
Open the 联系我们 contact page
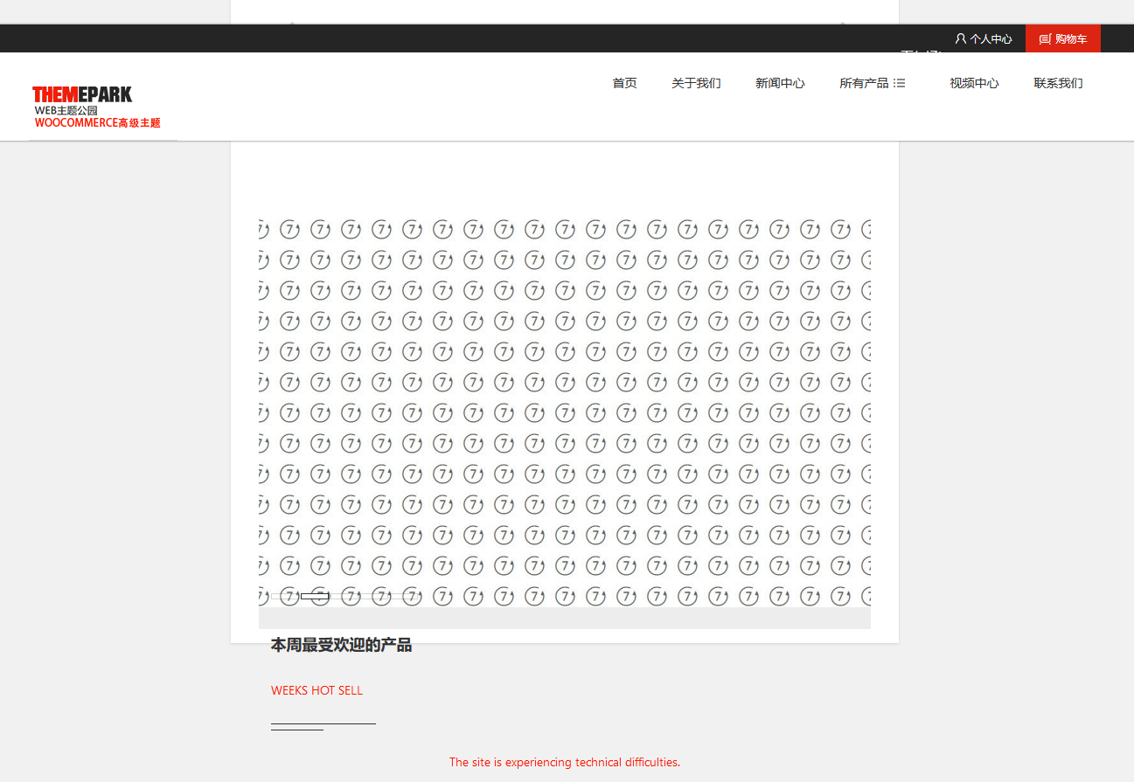click(x=1058, y=83)
